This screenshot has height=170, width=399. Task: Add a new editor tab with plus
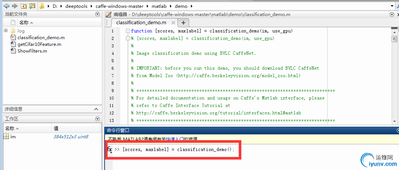[183, 23]
